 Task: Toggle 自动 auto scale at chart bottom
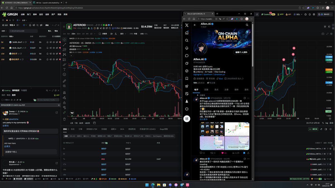click(331, 123)
